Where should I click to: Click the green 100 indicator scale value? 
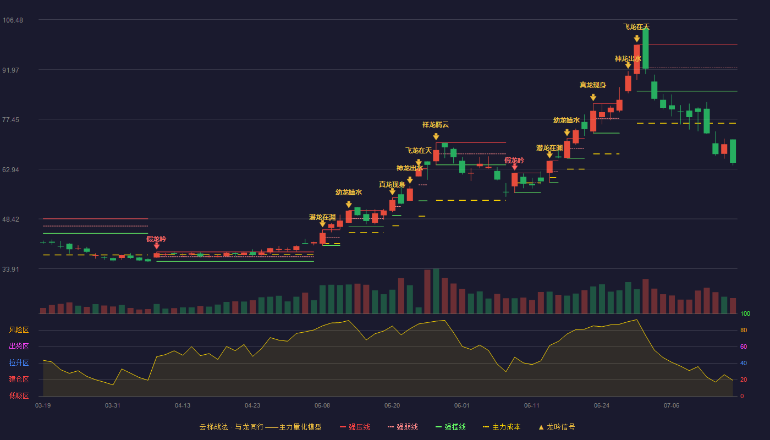click(745, 313)
